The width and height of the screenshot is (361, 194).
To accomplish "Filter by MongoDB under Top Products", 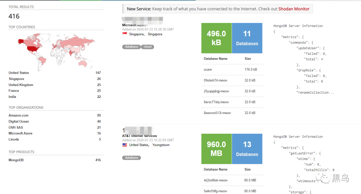I will pyautogui.click(x=16, y=160).
